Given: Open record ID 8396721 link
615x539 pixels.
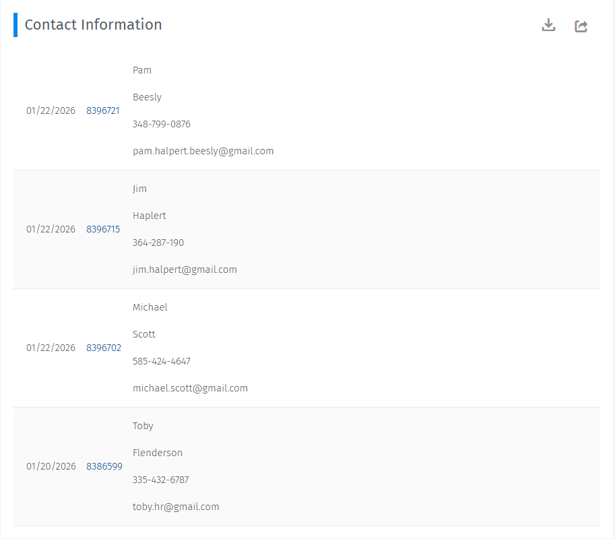Looking at the screenshot, I should click(103, 110).
